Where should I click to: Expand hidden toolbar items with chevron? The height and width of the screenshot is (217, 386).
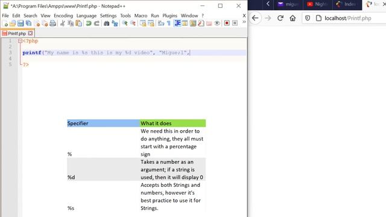pyautogui.click(x=244, y=22)
